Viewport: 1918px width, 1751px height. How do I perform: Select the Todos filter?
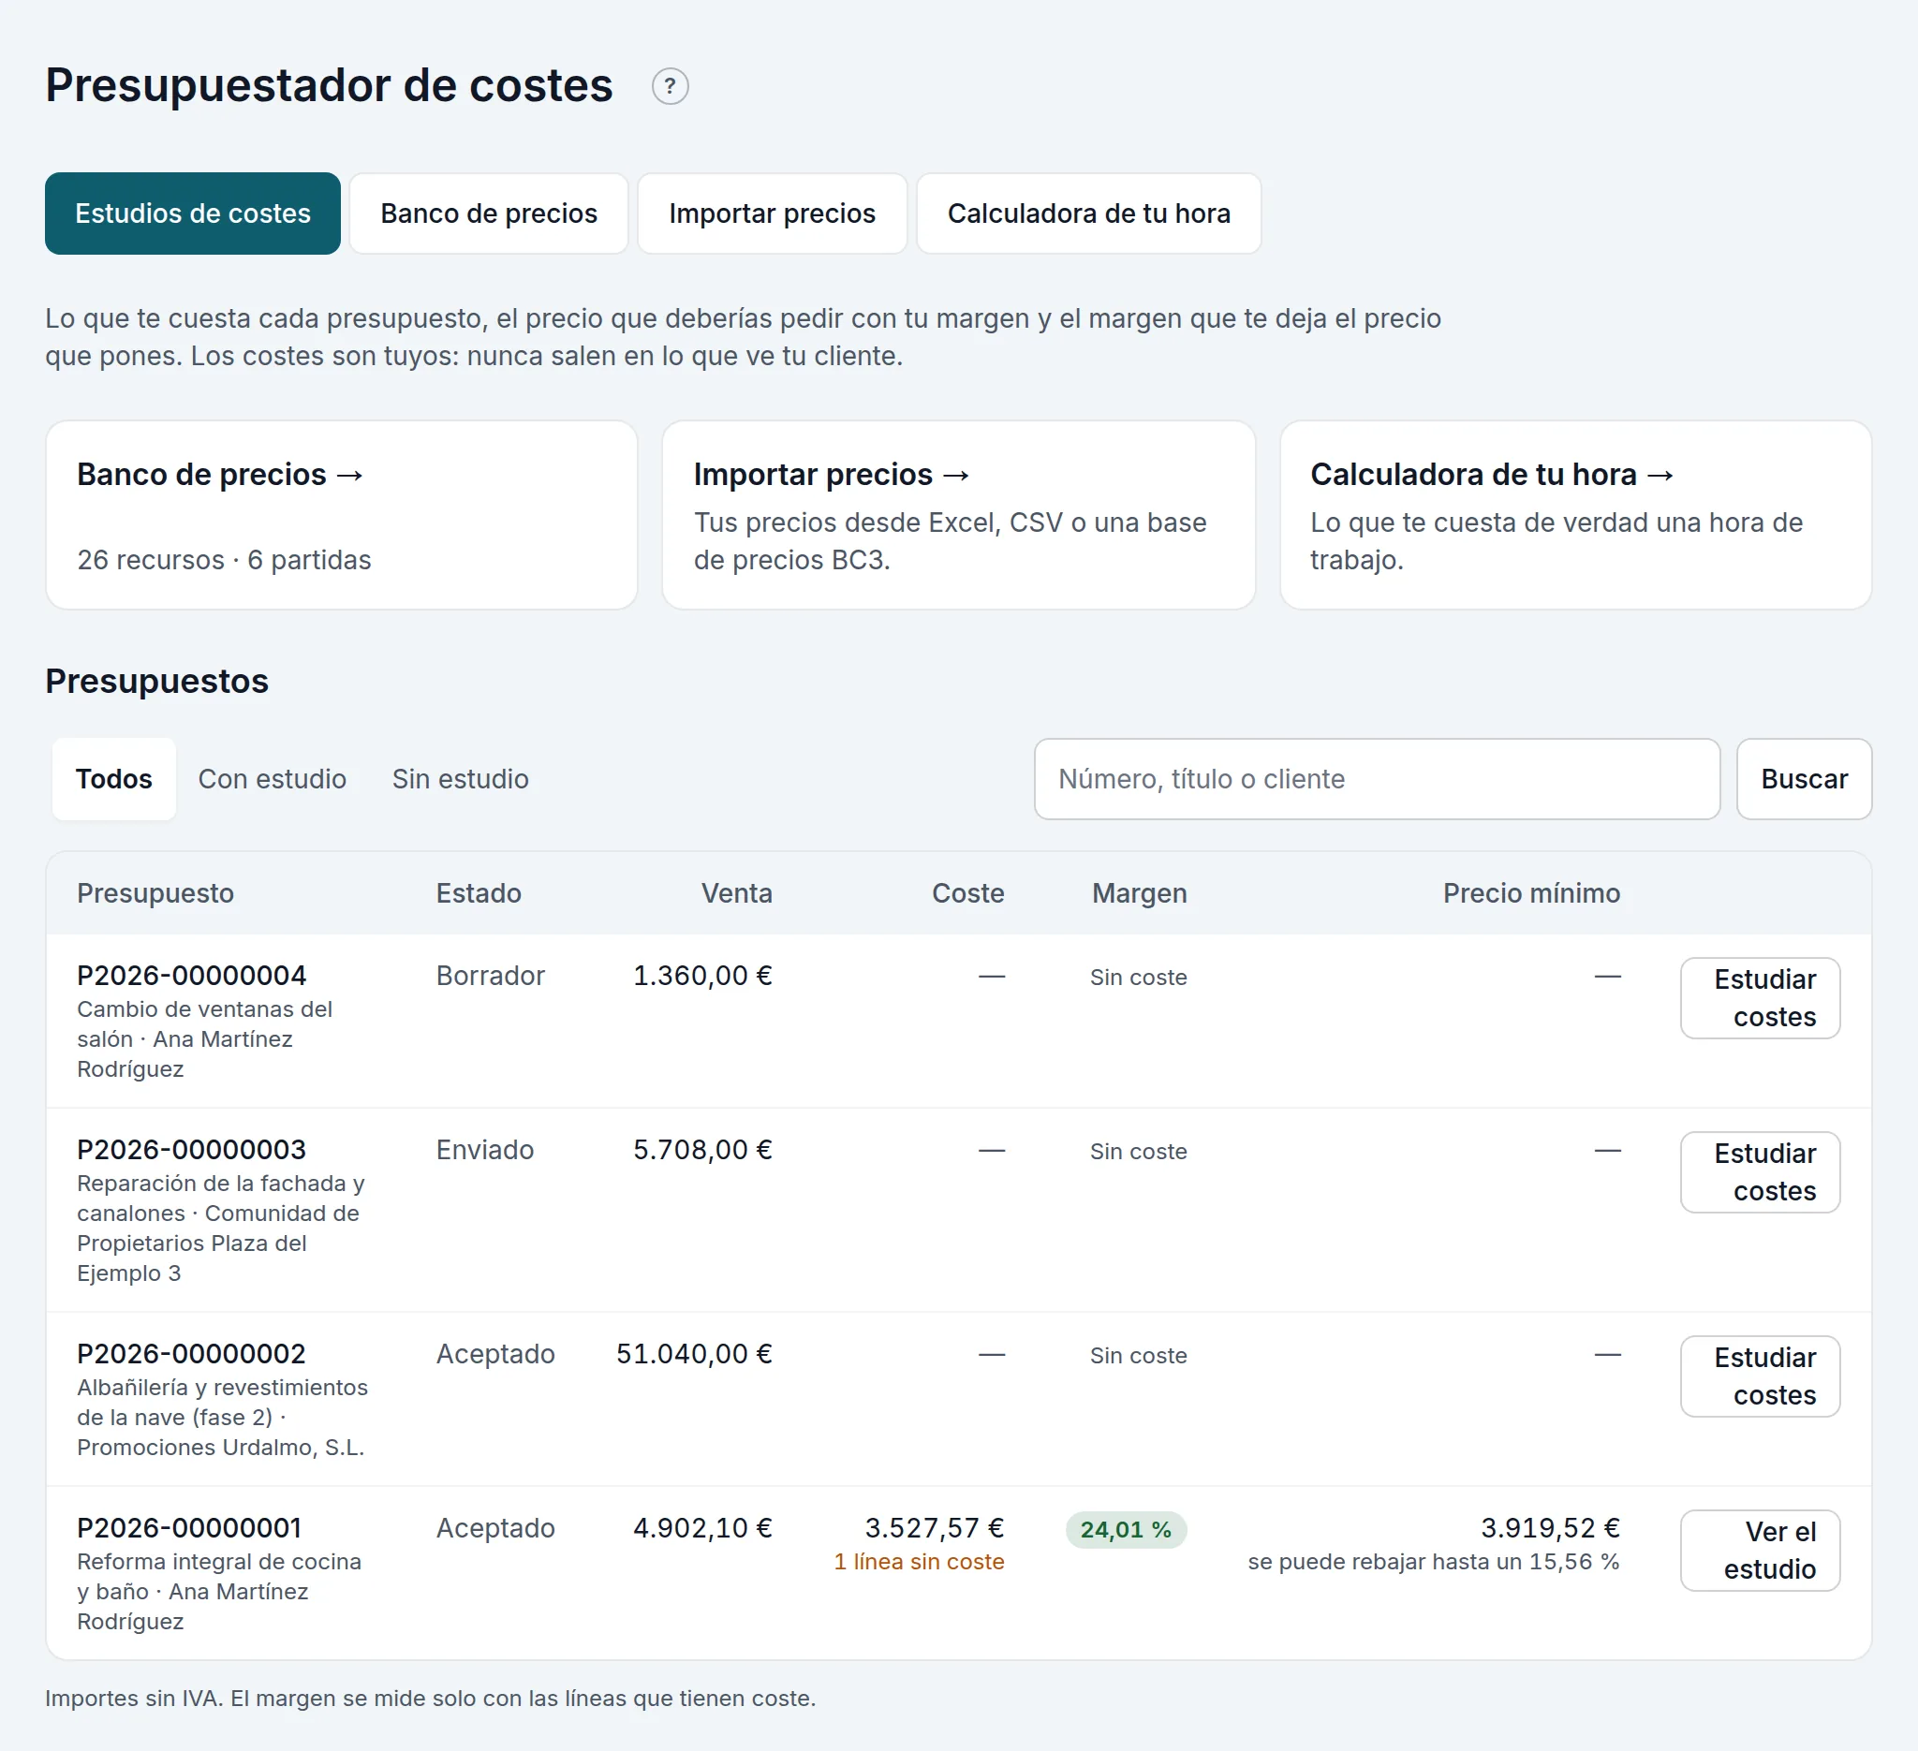(114, 779)
